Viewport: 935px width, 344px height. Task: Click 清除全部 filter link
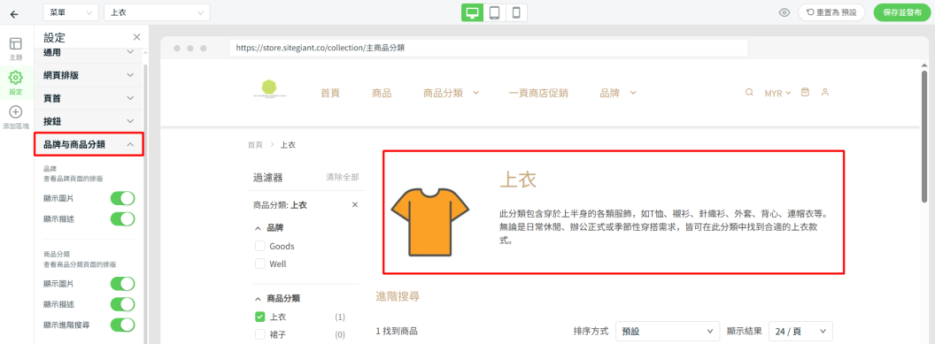point(343,177)
